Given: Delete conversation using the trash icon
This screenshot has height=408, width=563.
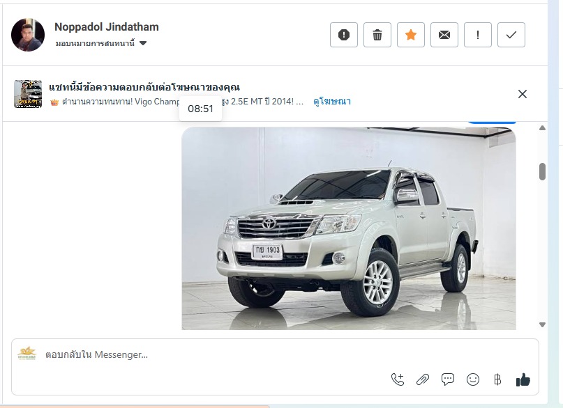Looking at the screenshot, I should coord(377,35).
